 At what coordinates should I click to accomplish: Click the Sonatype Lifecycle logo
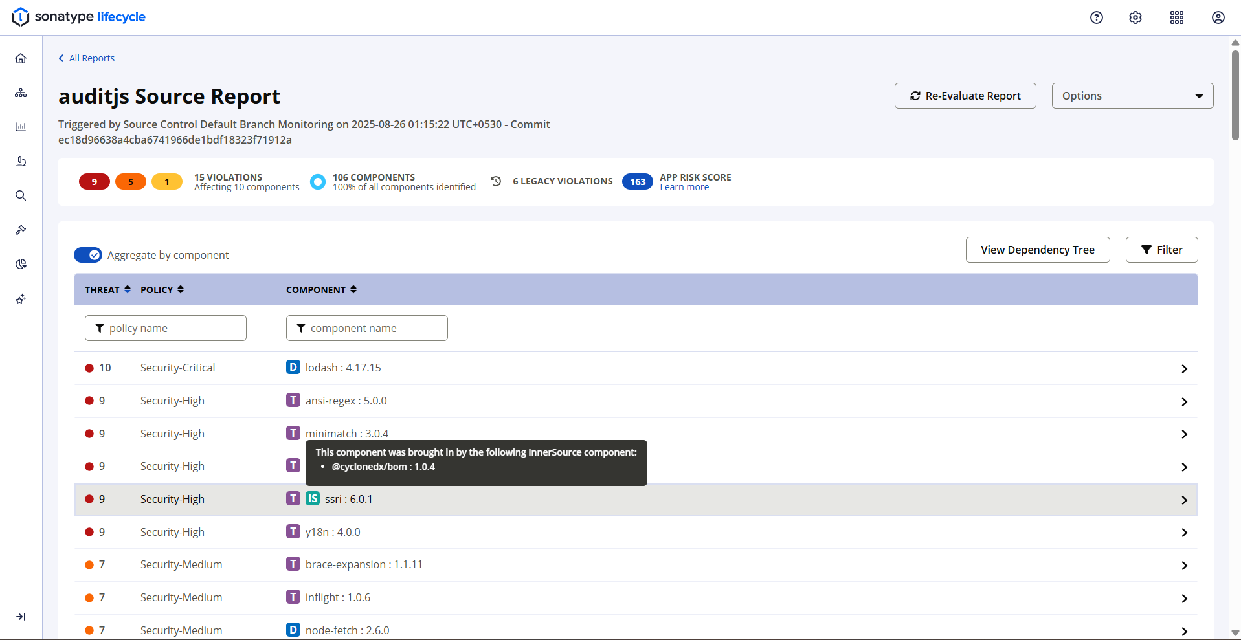(x=79, y=17)
